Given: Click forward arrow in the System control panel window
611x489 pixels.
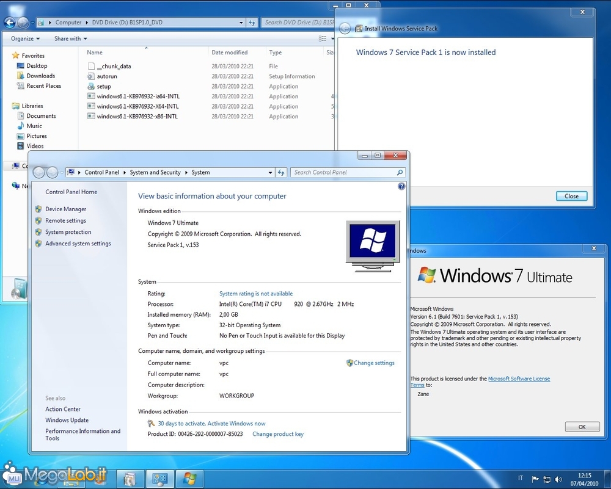Looking at the screenshot, I should [52, 173].
